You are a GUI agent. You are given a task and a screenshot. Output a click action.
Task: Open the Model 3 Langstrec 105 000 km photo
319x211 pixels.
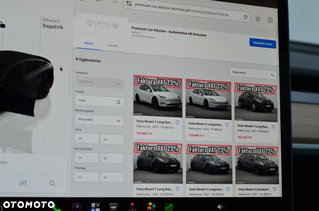[209, 164]
